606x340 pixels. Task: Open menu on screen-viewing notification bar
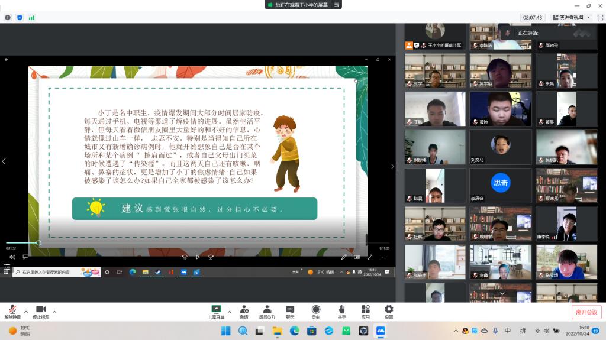(336, 5)
